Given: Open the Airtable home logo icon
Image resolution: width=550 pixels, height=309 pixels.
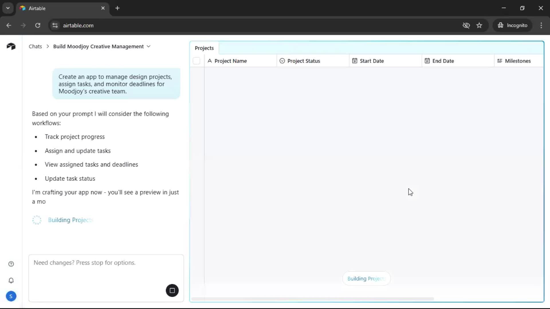Looking at the screenshot, I should [x=11, y=46].
